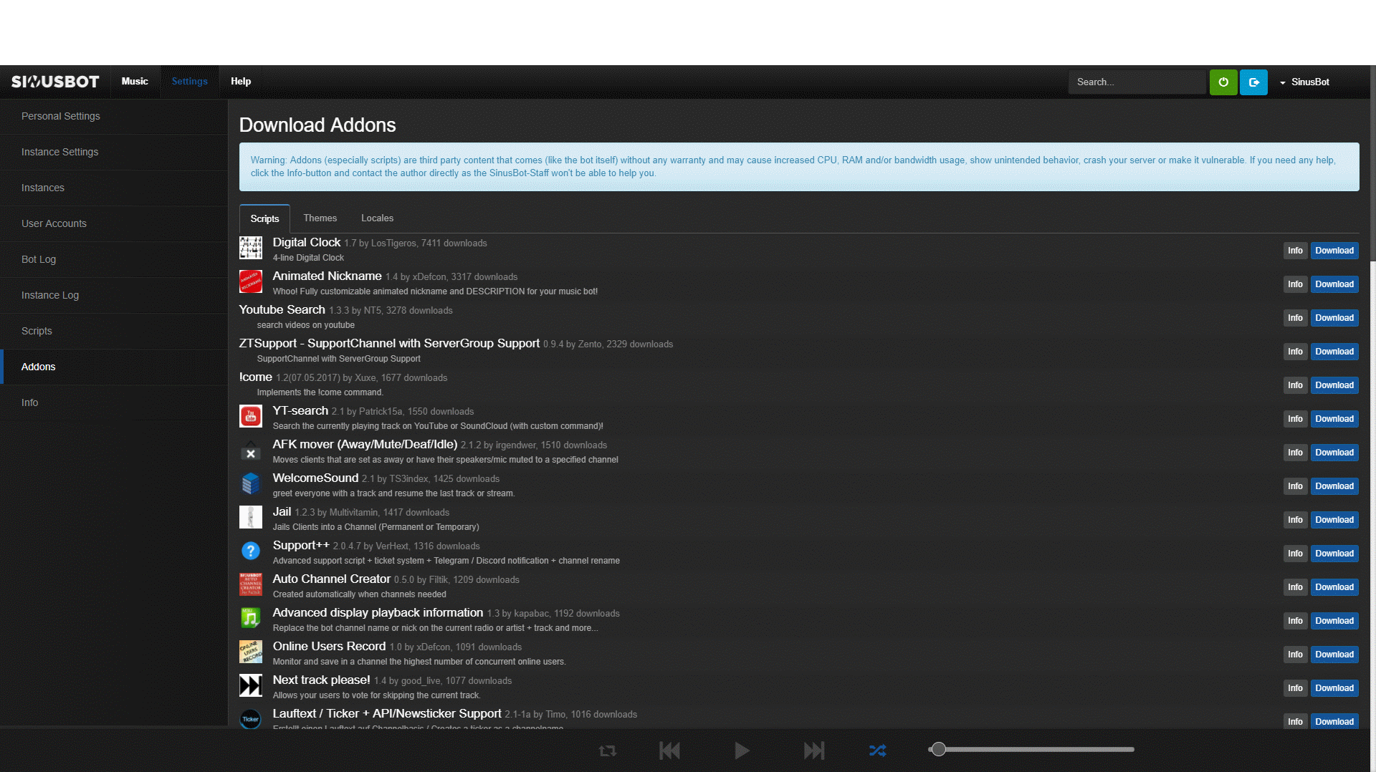Toggle shuffle playback mode
This screenshot has height=772, width=1376.
tap(877, 751)
